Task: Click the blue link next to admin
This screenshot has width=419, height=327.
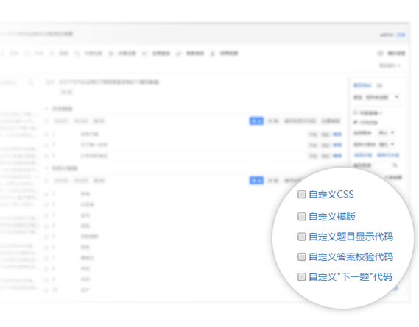Action: tap(401, 35)
